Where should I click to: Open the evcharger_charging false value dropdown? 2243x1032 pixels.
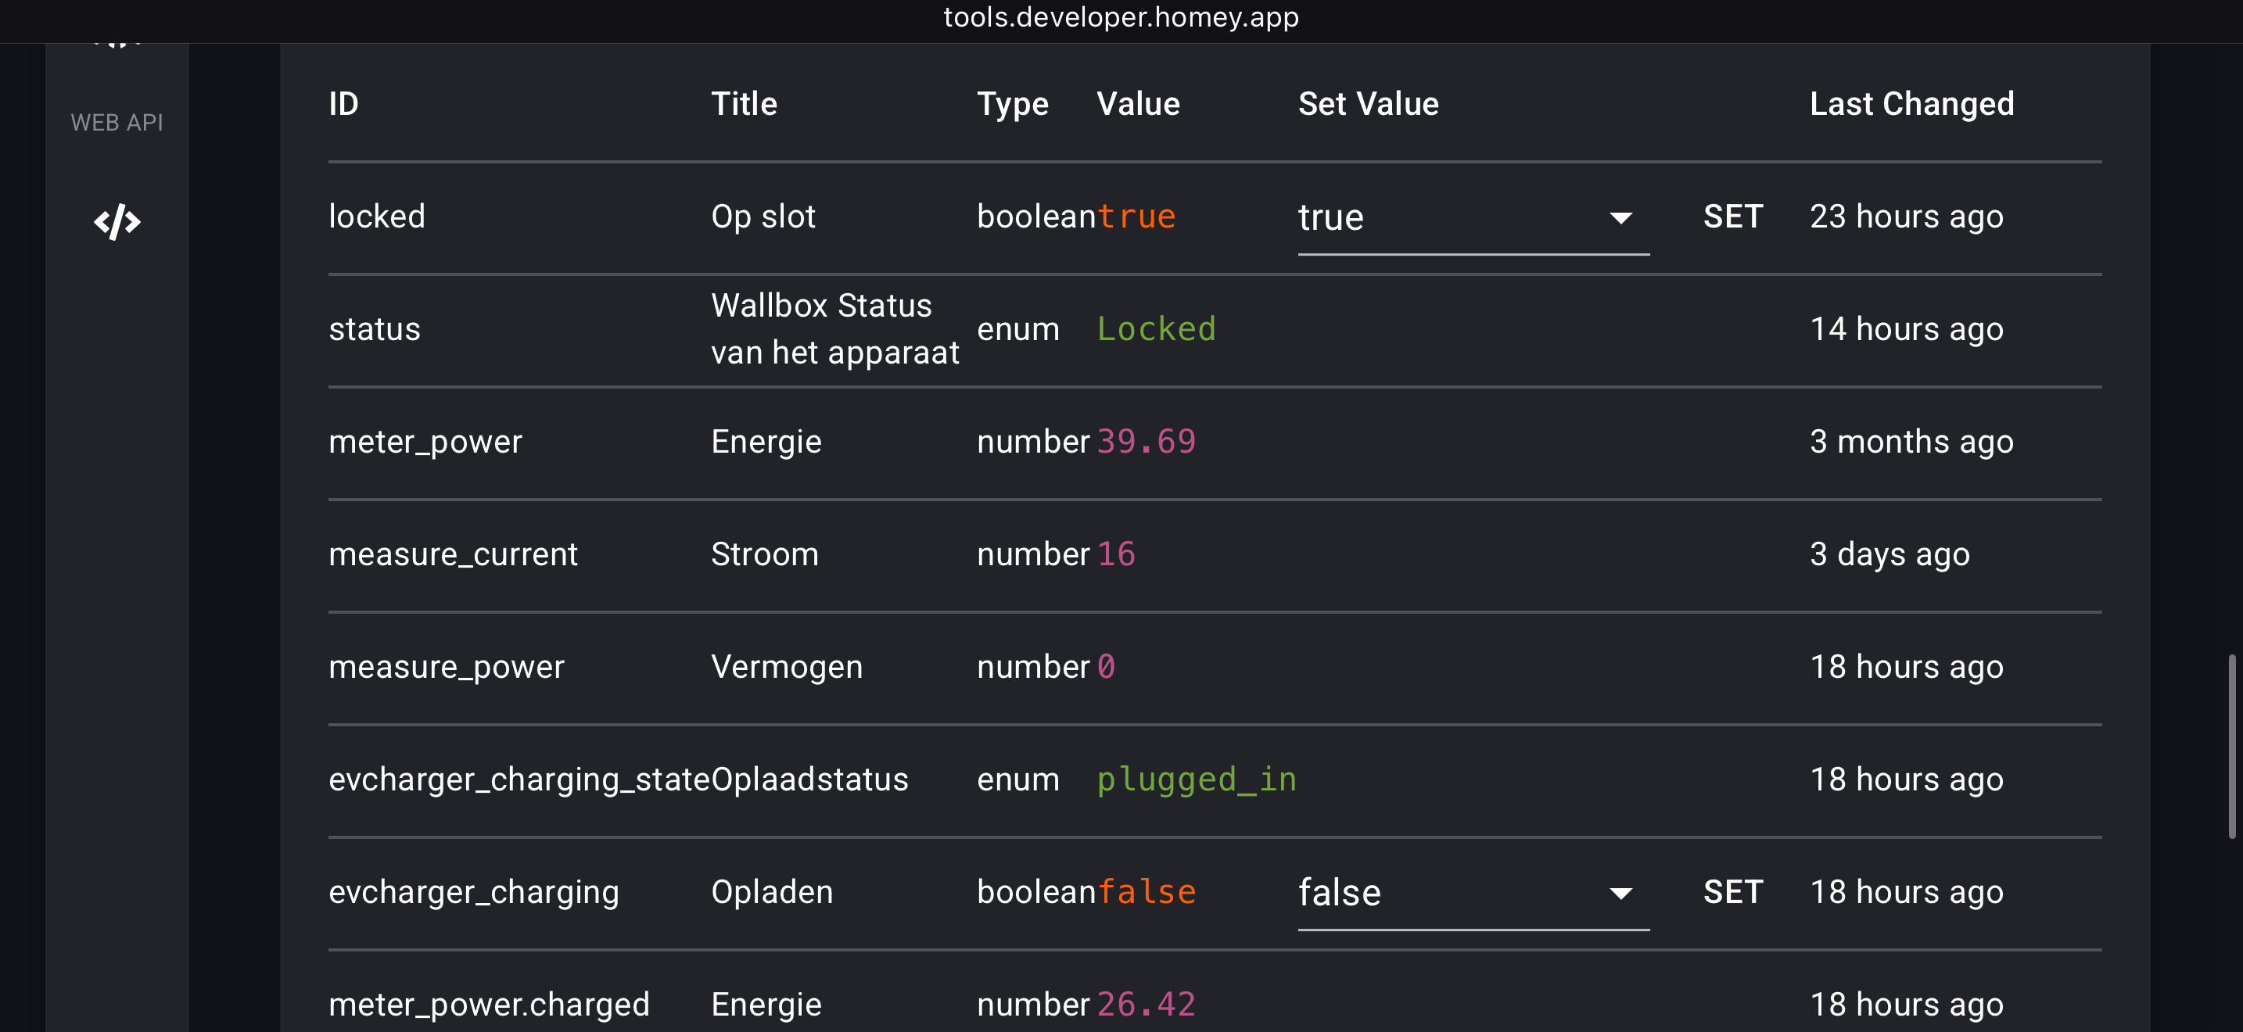pyautogui.click(x=1472, y=893)
